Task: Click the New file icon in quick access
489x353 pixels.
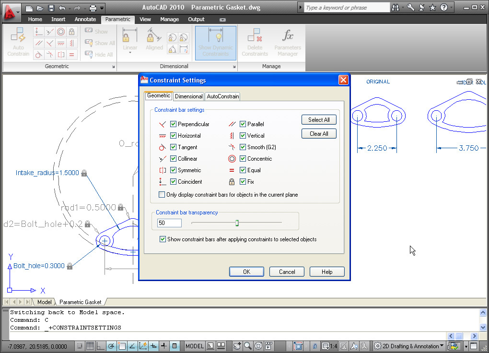Action: [x=29, y=8]
